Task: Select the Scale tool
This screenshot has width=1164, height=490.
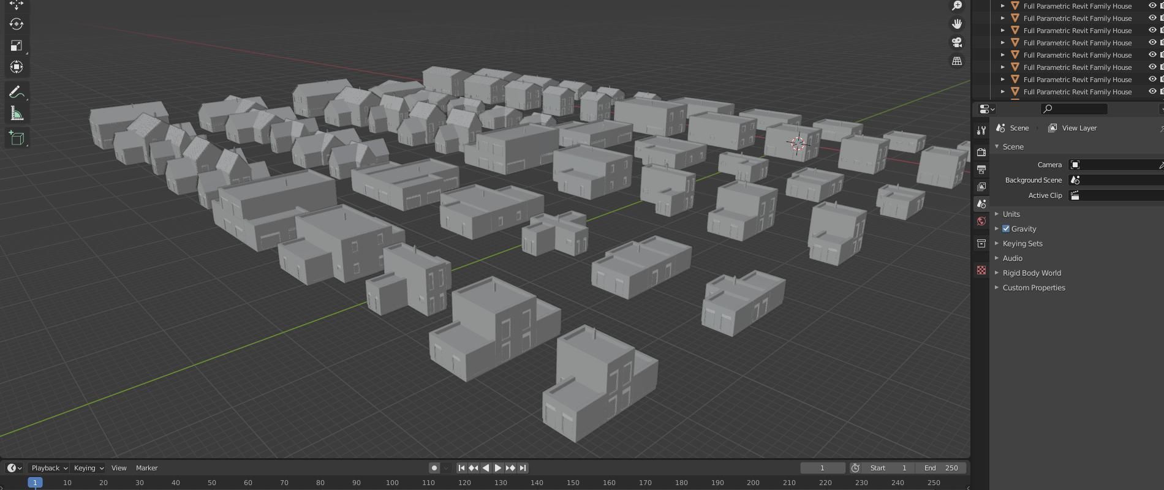Action: point(17,45)
